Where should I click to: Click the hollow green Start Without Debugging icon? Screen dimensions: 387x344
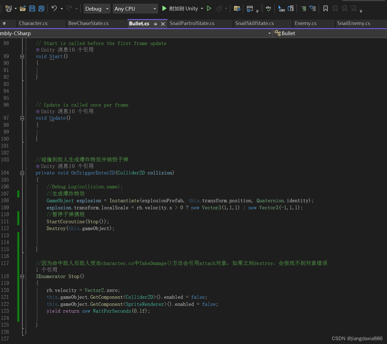209,9
